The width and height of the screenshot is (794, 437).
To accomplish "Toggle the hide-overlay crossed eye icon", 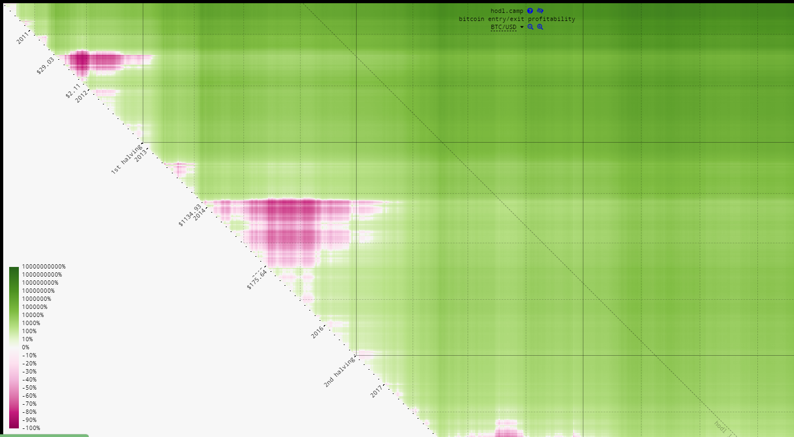I will point(540,11).
